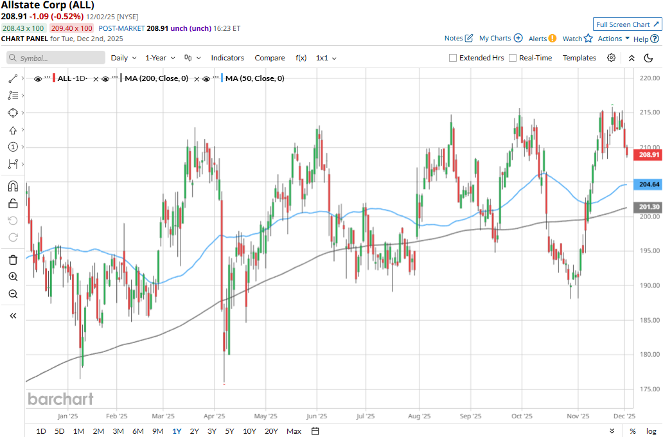Image resolution: width=663 pixels, height=437 pixels.
Task: Expand the arrow marker tool options
Action: tap(22, 130)
